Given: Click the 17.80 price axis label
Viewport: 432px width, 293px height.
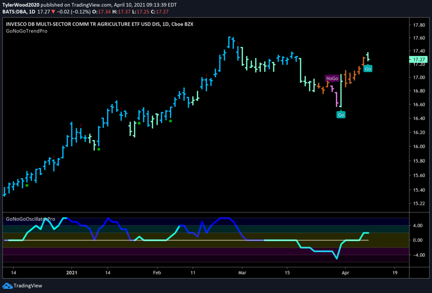Looking at the screenshot, I should click(x=419, y=25).
